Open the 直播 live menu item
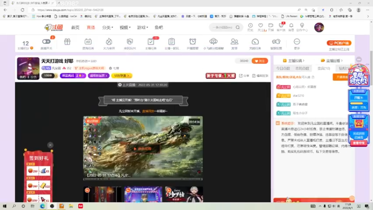 pos(91,28)
